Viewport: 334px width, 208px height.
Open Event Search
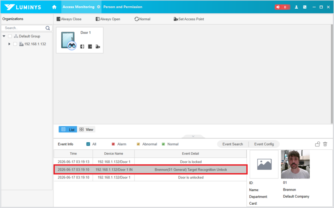[233, 144]
